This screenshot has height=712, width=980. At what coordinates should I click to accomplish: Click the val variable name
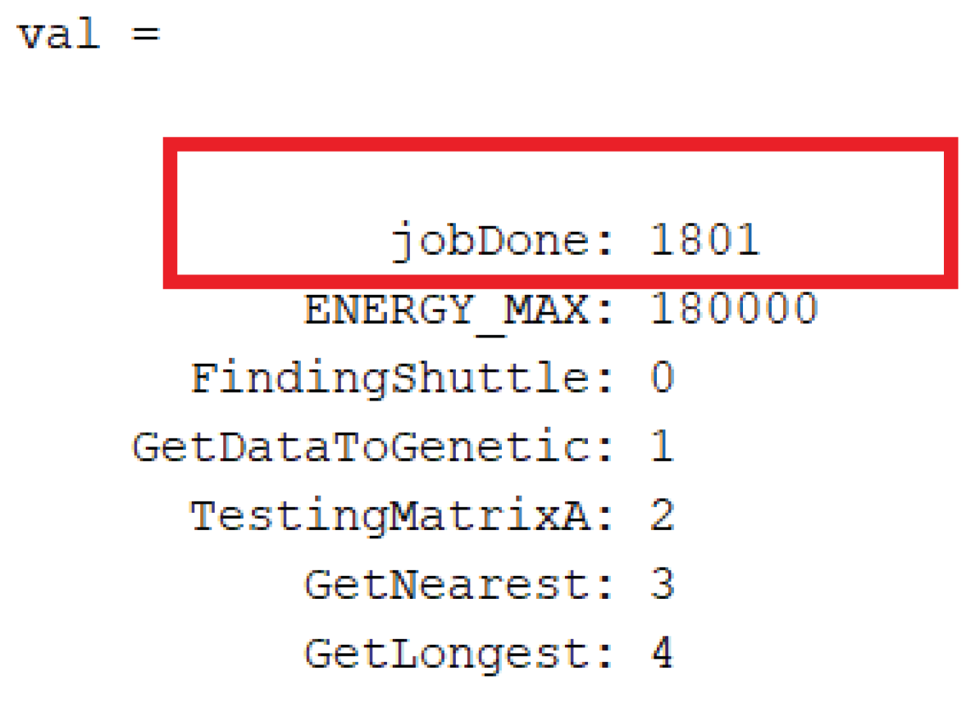(x=57, y=35)
